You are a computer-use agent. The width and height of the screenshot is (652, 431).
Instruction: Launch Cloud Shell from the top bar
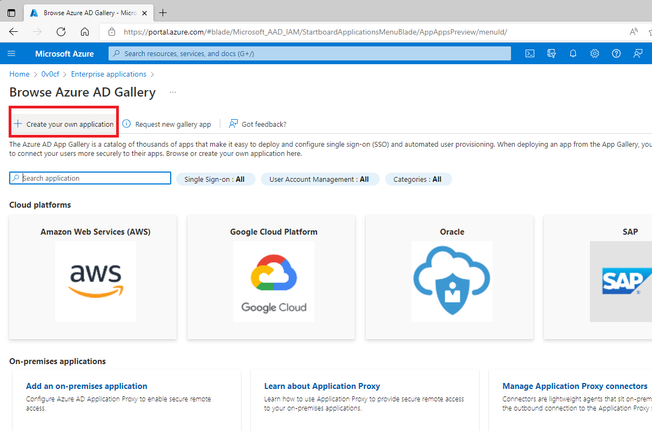click(530, 53)
